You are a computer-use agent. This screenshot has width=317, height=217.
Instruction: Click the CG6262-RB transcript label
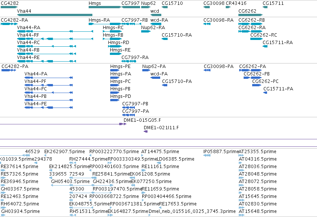click(x=252, y=20)
